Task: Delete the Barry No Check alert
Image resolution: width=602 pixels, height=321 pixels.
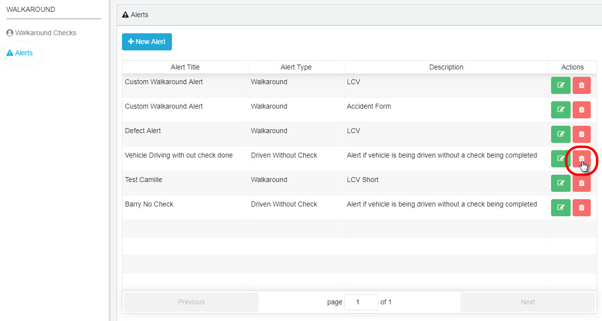Action: [581, 207]
